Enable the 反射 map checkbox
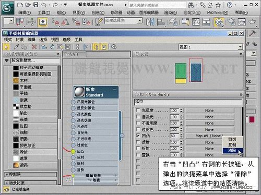The image size is (261, 195). click(138, 142)
